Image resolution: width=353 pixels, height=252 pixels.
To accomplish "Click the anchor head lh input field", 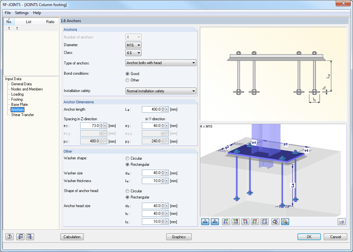I will point(151,214).
